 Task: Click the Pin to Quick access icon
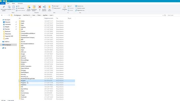[4, 7]
